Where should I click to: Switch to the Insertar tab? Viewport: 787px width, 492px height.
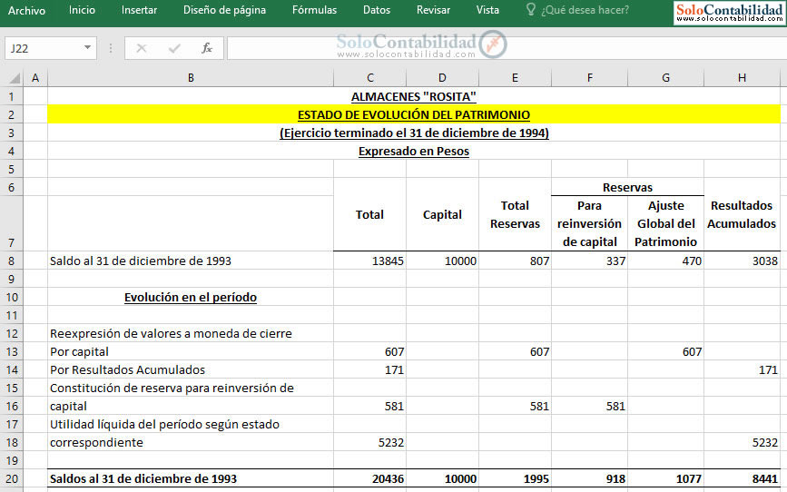139,10
